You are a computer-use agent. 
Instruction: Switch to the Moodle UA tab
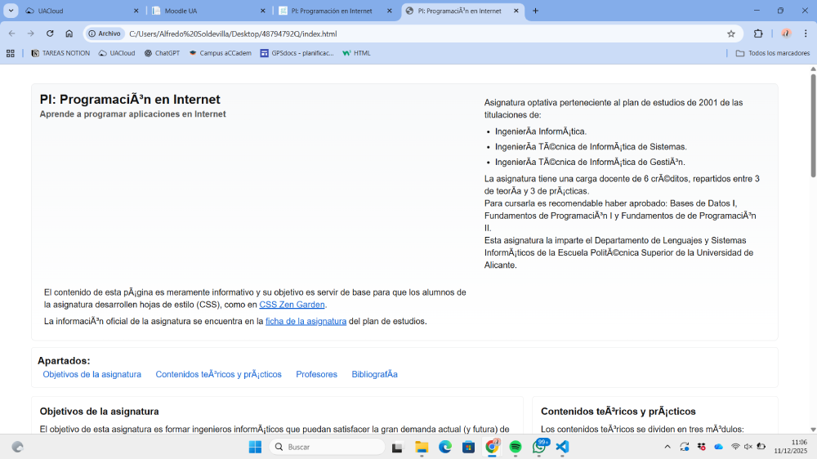[208, 11]
